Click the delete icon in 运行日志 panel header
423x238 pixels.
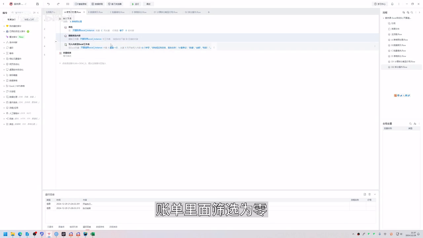click(369, 194)
